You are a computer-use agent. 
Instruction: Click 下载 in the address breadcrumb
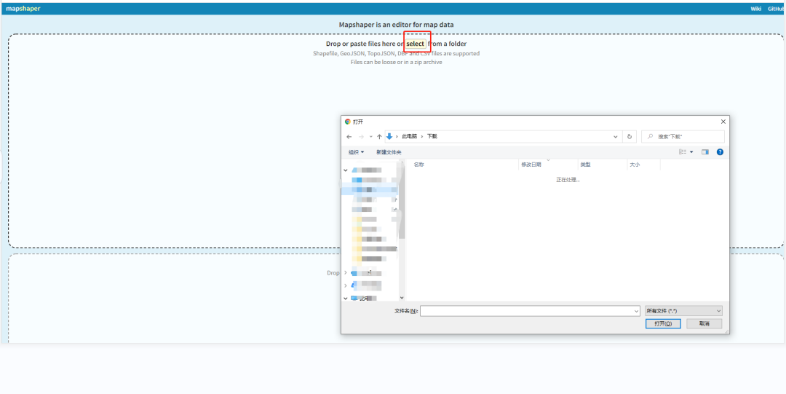(x=432, y=136)
